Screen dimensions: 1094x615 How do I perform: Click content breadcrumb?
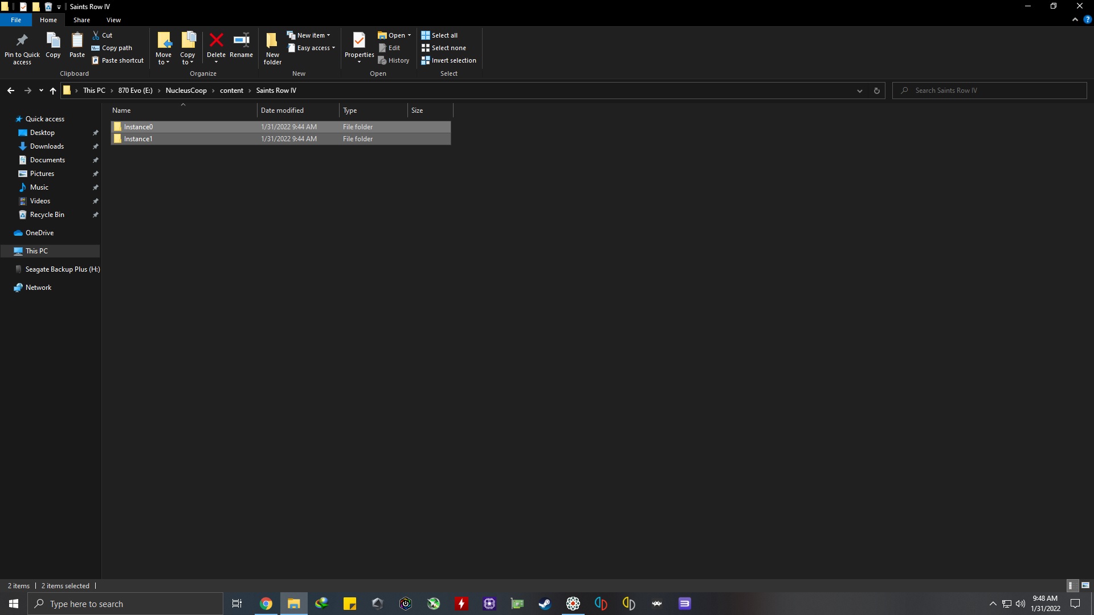coord(231,91)
